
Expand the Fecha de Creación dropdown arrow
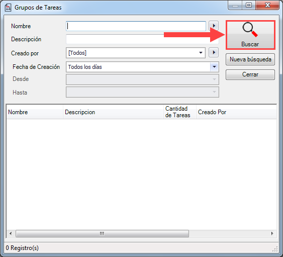pyautogui.click(x=215, y=67)
